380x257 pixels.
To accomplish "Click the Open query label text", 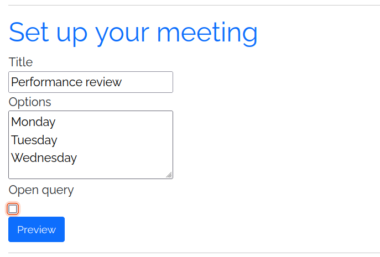I will pyautogui.click(x=41, y=190).
